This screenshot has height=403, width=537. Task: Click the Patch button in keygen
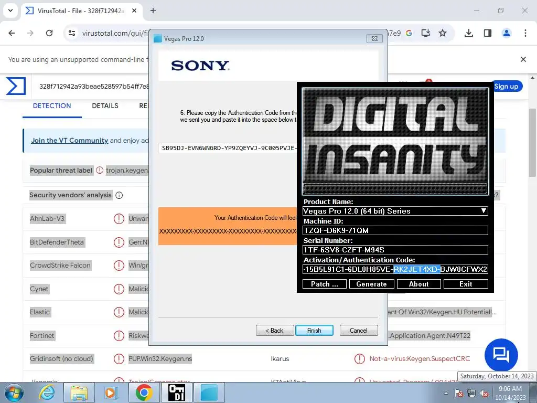[x=324, y=284]
